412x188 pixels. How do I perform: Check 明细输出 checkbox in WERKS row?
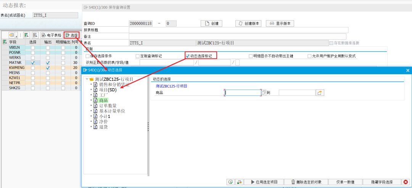[63, 58]
